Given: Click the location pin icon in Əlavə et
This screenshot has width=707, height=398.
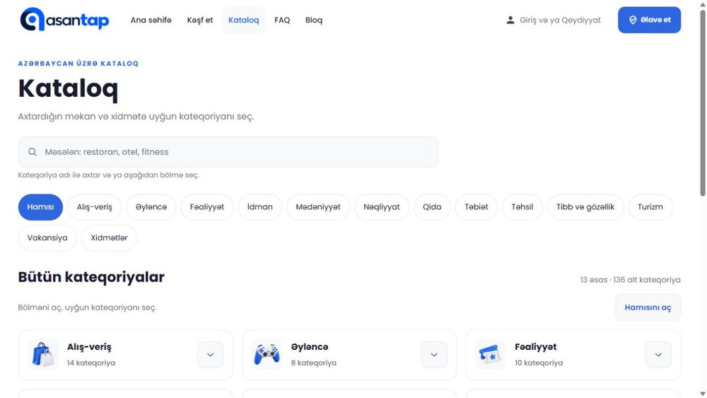Looking at the screenshot, I should pyautogui.click(x=633, y=20).
